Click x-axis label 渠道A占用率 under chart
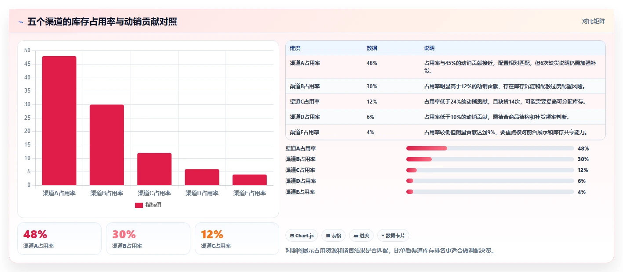Screen dimensions: 623x272 click(x=59, y=193)
